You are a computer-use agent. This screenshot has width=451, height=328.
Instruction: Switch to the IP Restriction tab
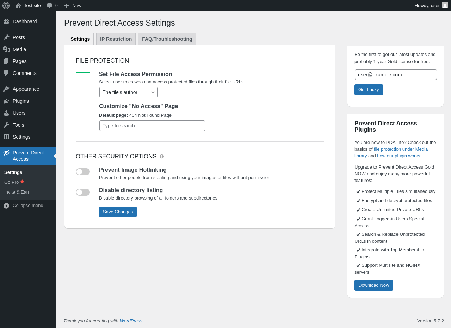tap(116, 39)
